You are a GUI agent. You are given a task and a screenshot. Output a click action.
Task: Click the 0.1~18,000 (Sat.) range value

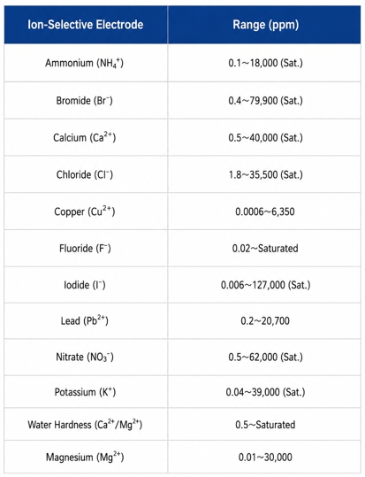(x=266, y=63)
